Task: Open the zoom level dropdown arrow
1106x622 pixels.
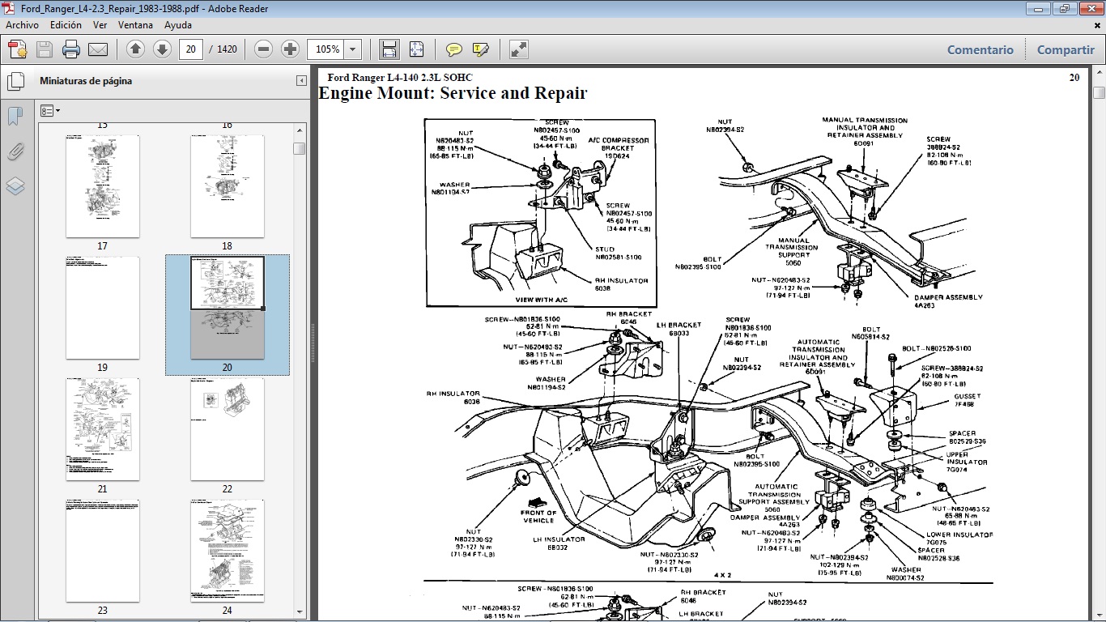Action: point(353,49)
